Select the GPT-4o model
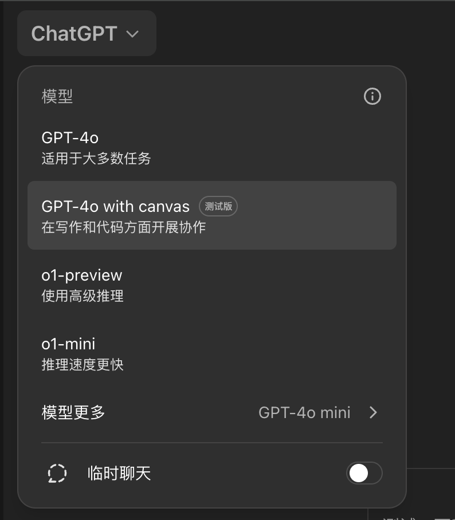455x520 pixels. [x=70, y=138]
